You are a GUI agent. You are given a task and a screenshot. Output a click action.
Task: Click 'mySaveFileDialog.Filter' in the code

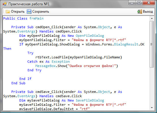click(42, 105)
